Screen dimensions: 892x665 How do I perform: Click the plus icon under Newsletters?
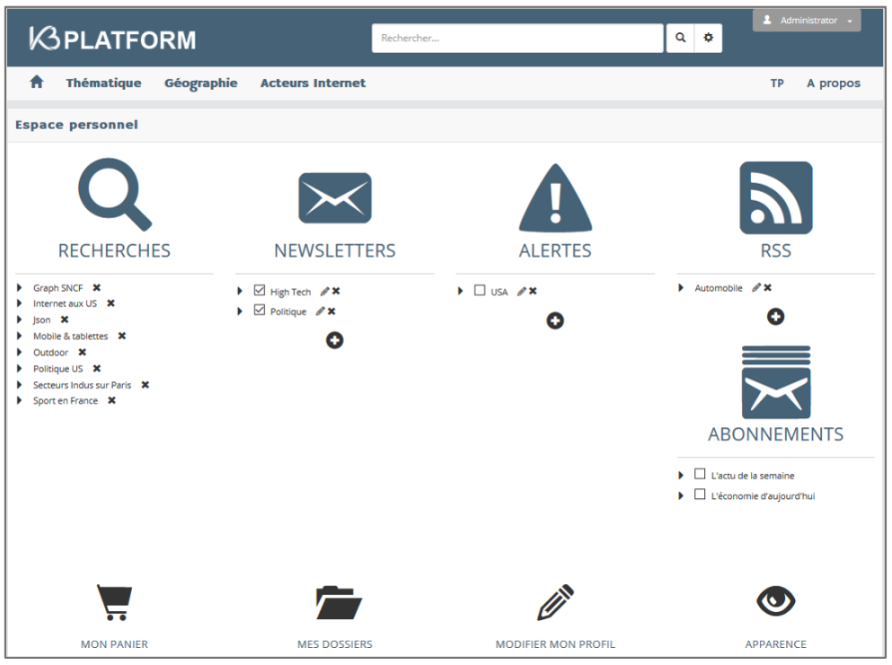click(x=335, y=340)
